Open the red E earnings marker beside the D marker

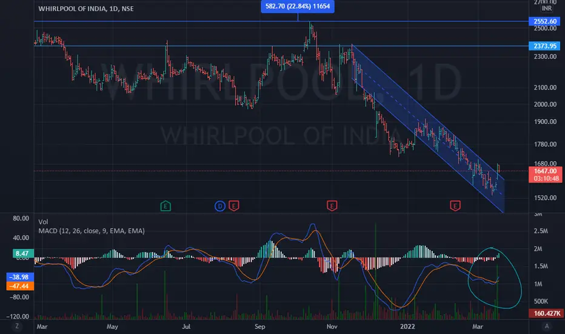[234, 206]
